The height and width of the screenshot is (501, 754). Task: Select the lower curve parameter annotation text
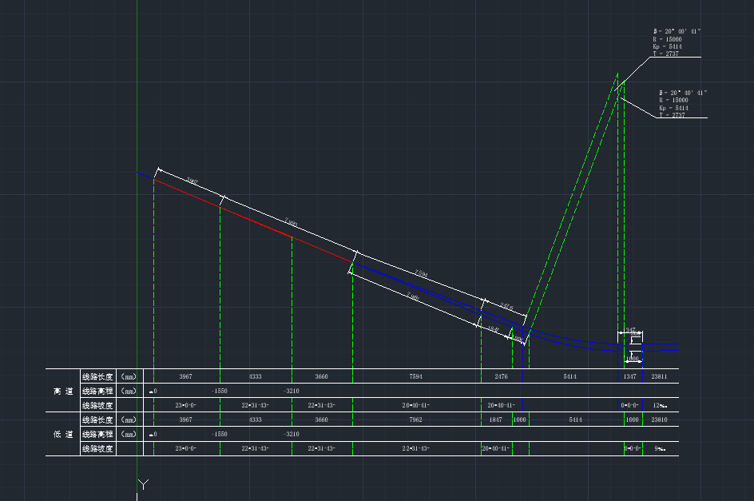click(682, 104)
